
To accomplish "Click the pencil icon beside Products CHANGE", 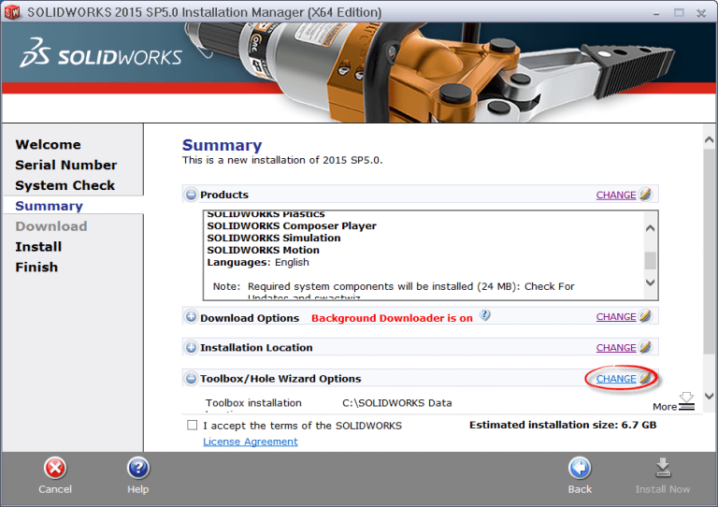I will point(645,195).
